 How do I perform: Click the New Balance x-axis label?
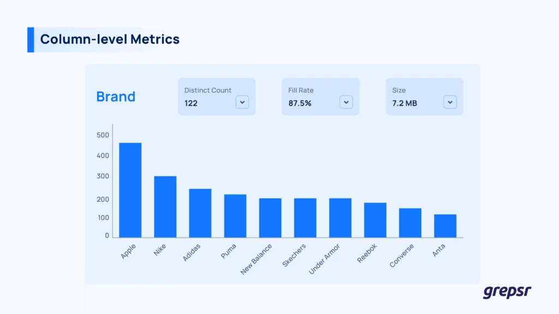257,259
